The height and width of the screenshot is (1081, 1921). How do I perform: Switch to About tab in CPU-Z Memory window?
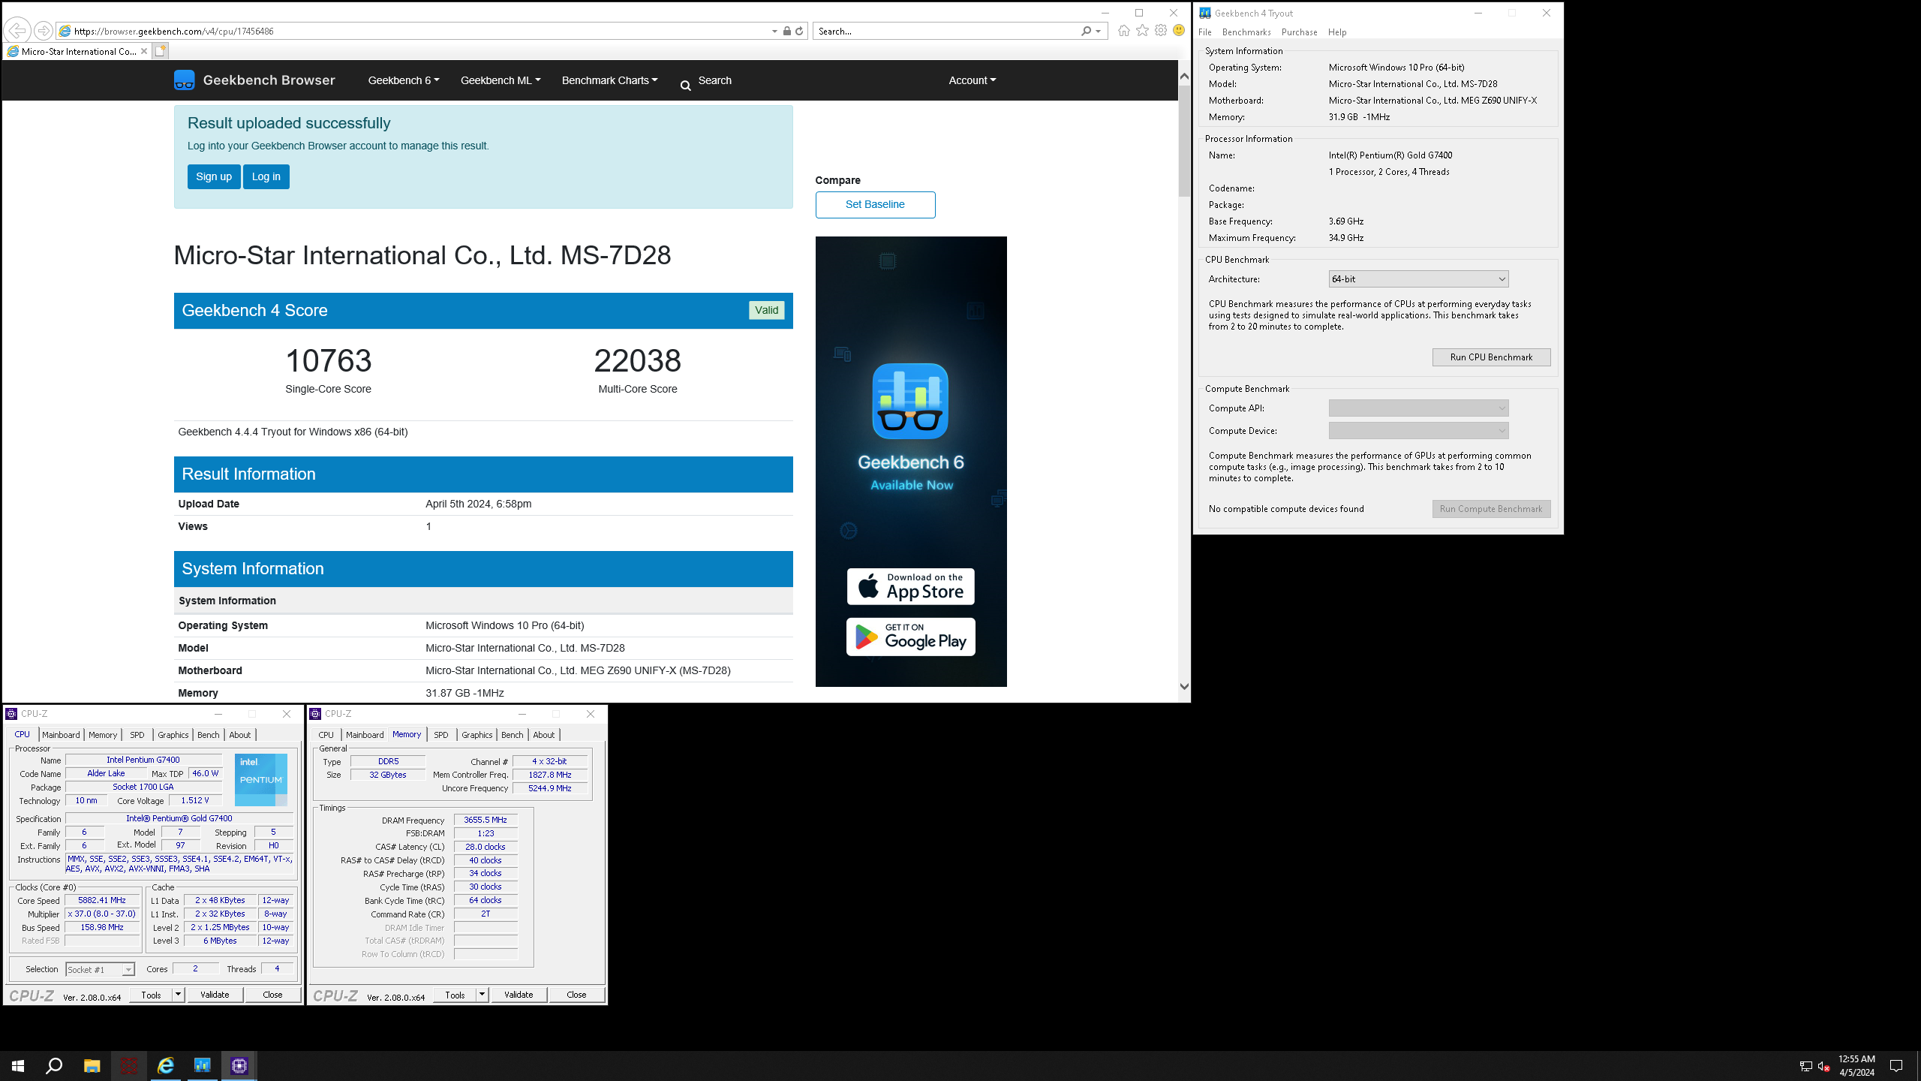(x=544, y=735)
